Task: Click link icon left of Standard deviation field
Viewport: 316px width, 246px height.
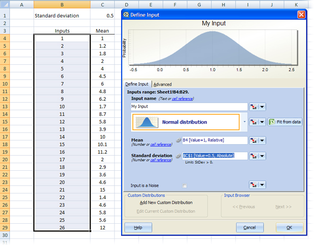Action: click(178, 156)
